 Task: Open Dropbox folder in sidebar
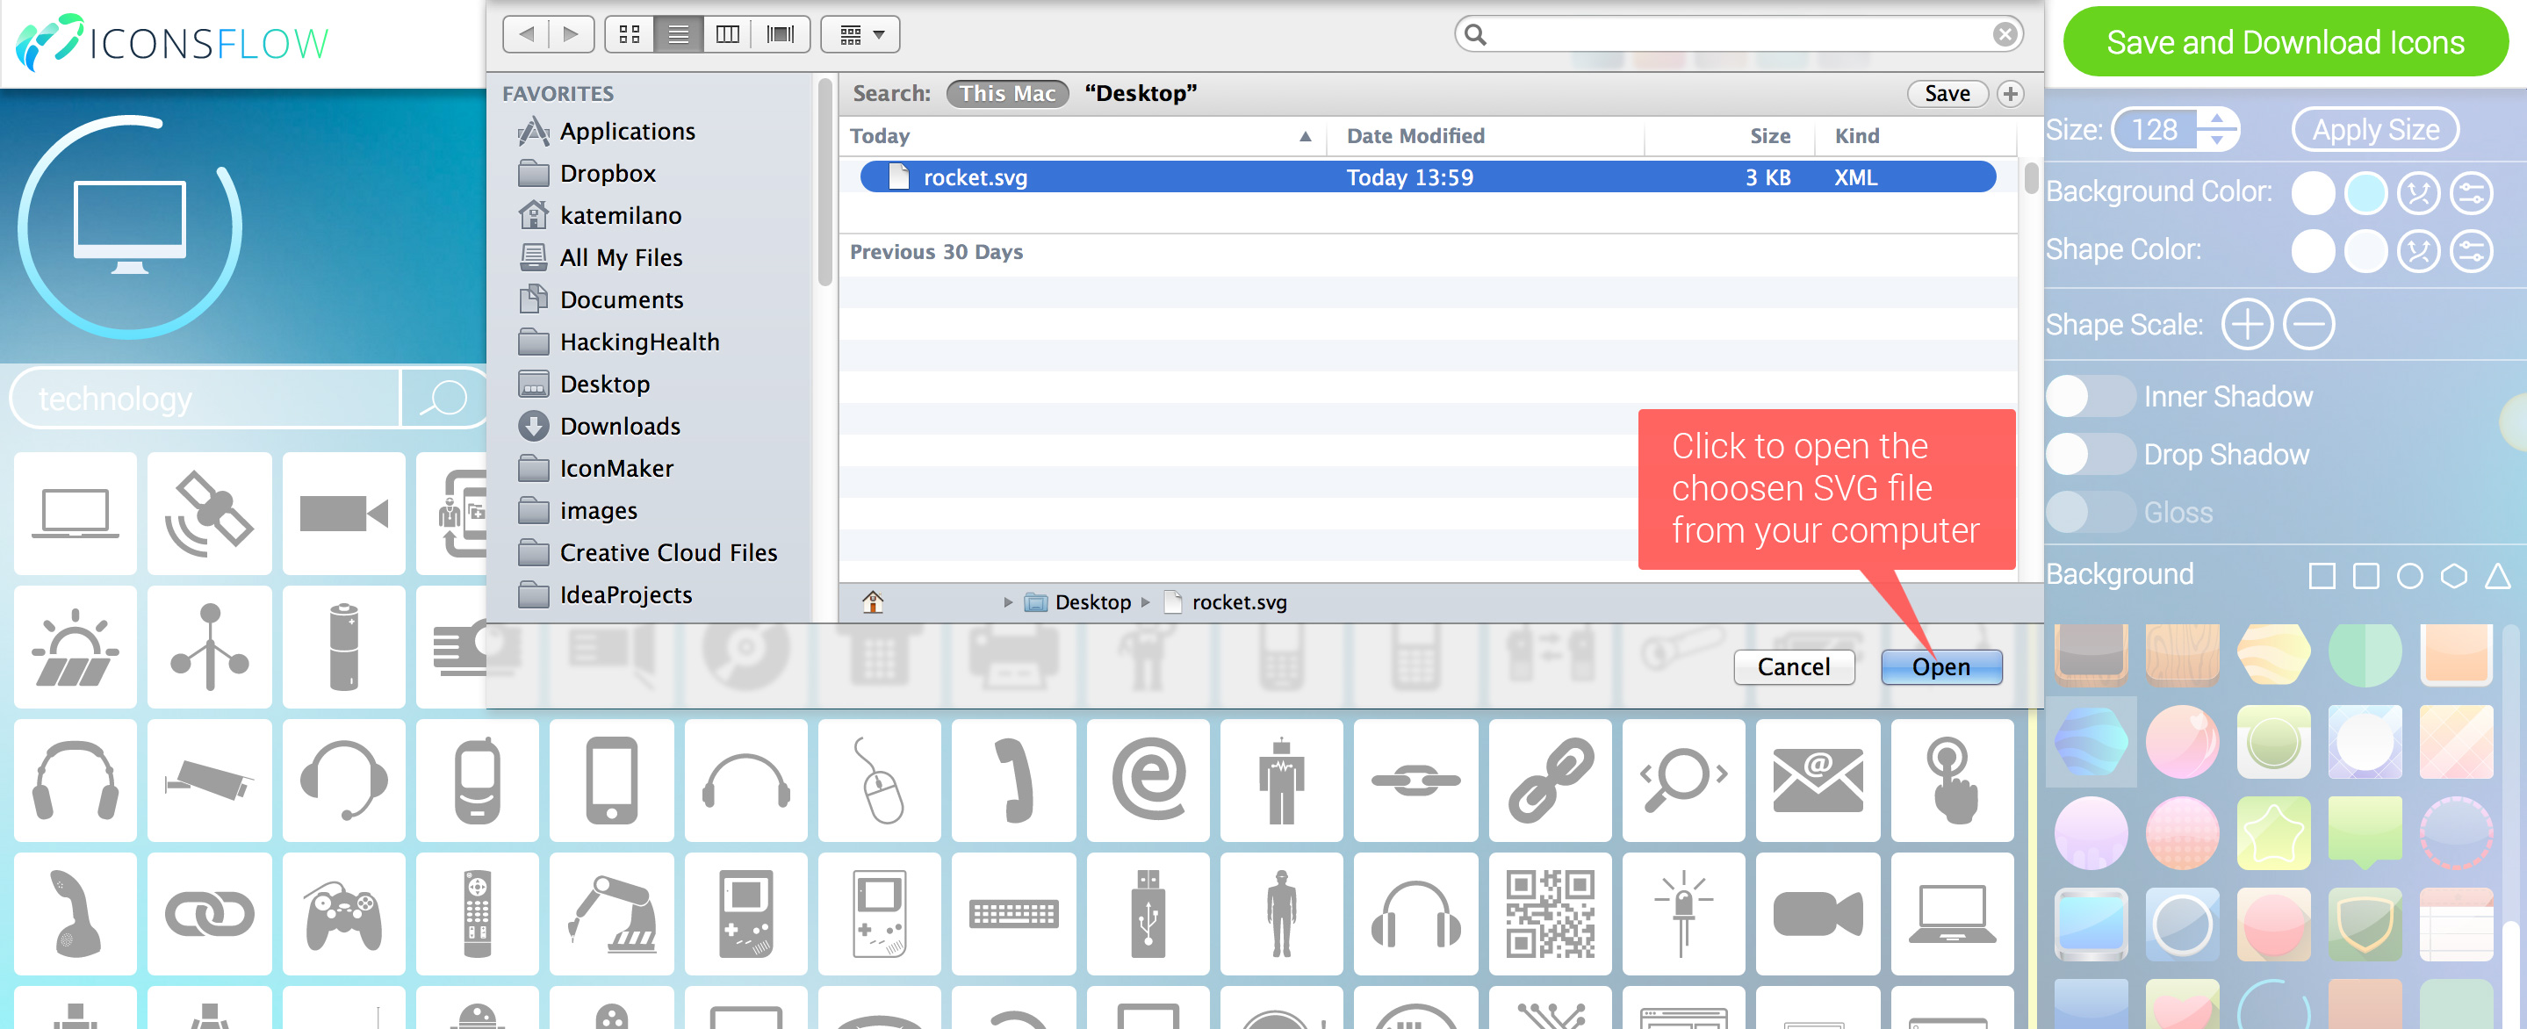(608, 173)
